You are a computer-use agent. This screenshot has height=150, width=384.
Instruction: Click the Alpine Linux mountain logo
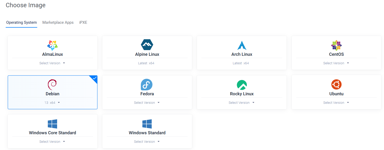pyautogui.click(x=147, y=44)
